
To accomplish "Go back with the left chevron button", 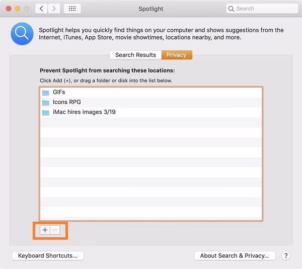I will pyautogui.click(x=41, y=9).
